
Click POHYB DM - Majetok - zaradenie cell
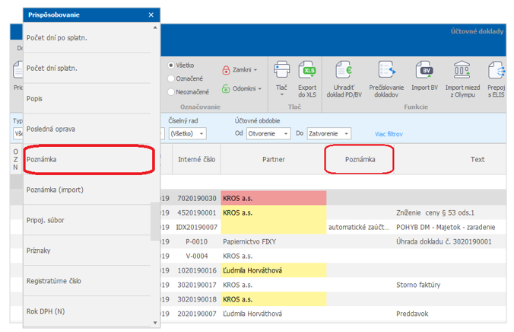pos(450,227)
